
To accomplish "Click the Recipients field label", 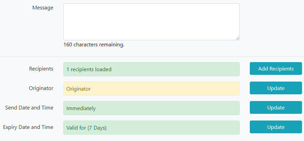I will point(41,69).
